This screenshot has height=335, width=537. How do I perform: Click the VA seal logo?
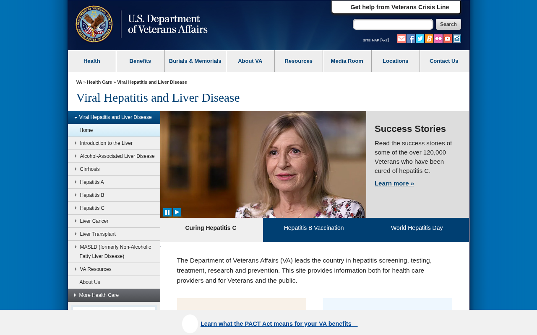(94, 24)
